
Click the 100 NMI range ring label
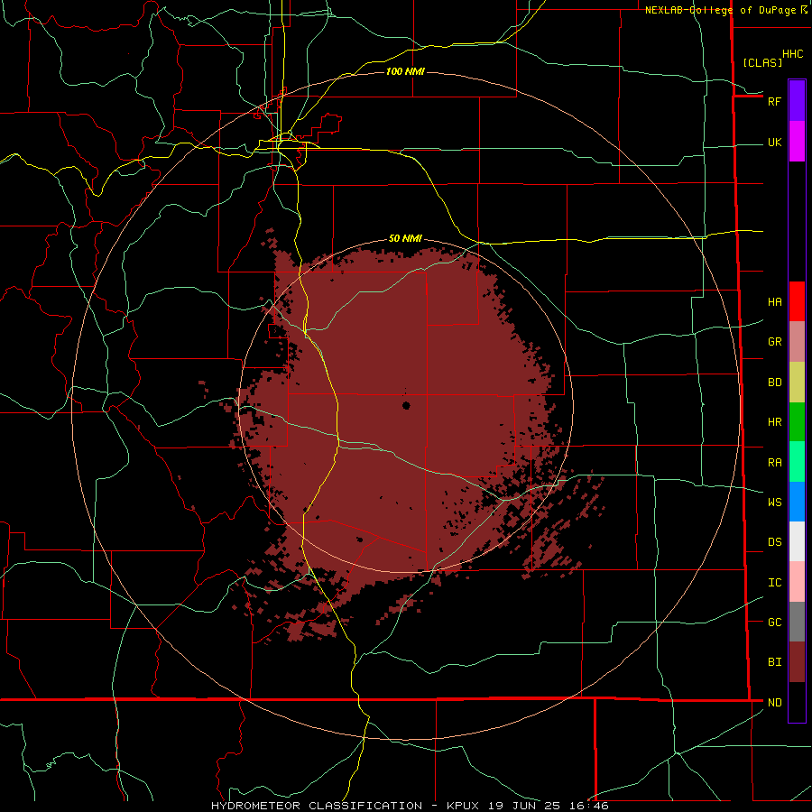405,71
